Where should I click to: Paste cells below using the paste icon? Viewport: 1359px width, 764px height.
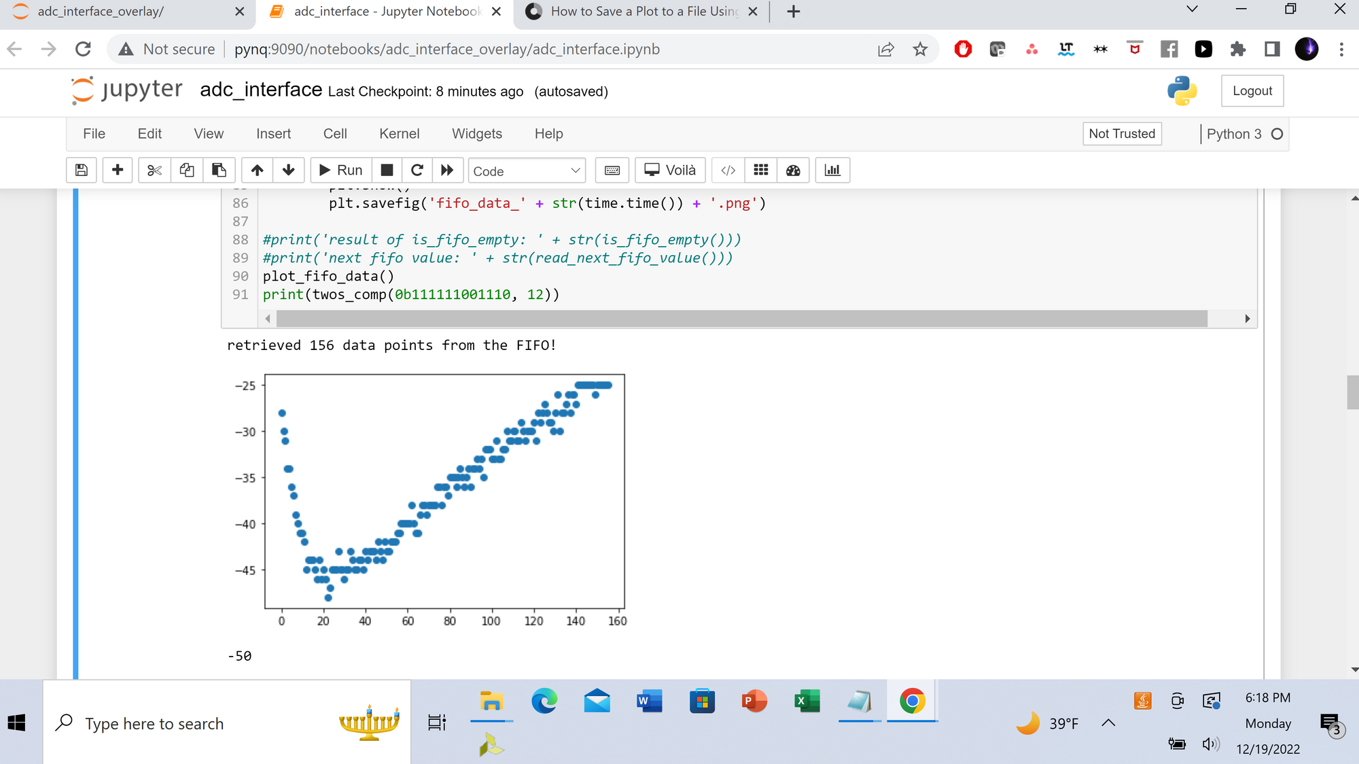pos(219,170)
